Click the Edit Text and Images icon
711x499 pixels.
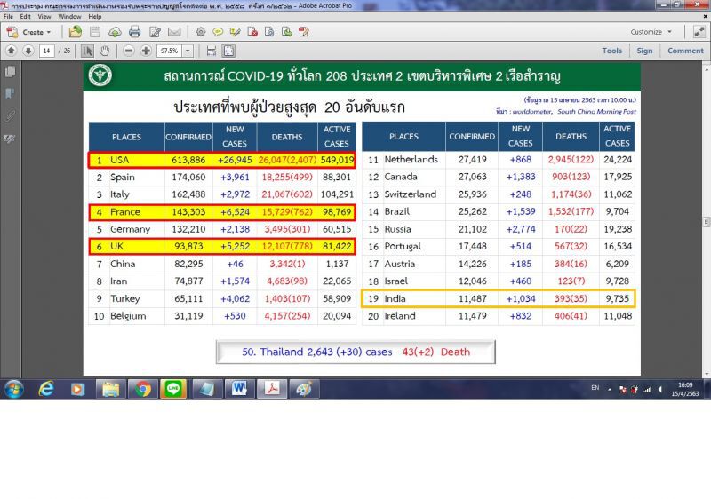(x=155, y=32)
